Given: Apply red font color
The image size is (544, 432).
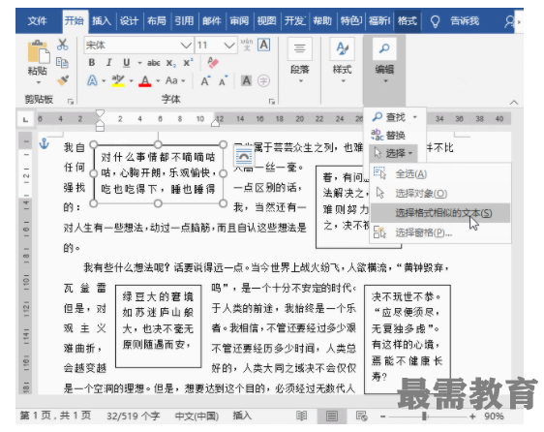Looking at the screenshot, I should point(145,81).
